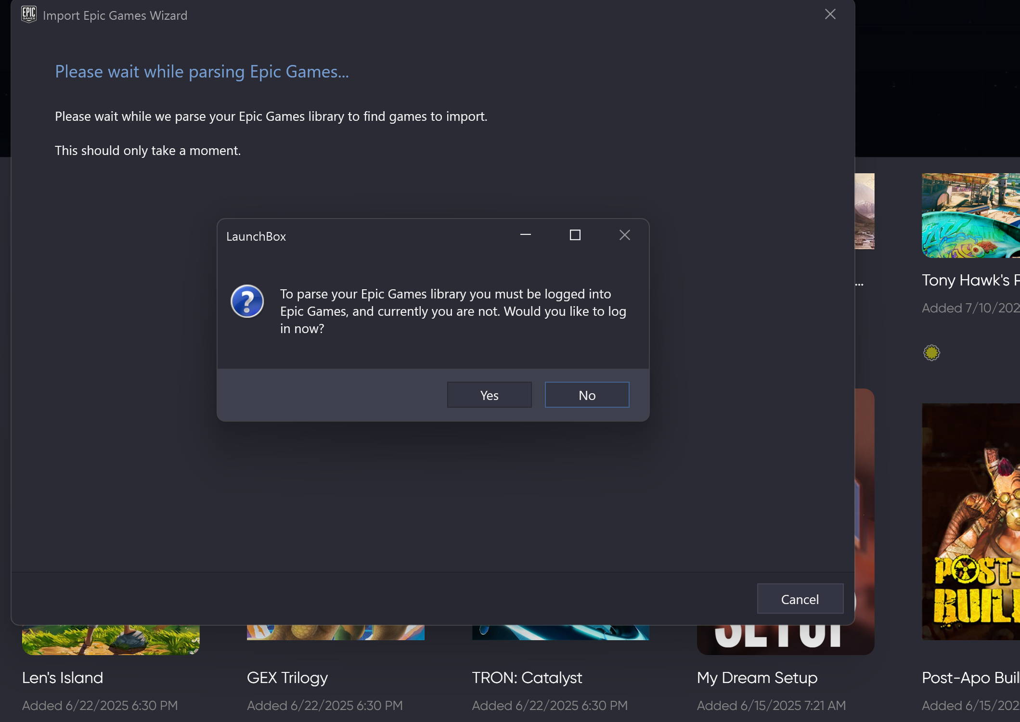Viewport: 1020px width, 722px height.
Task: Click the blue question mark icon
Action: (x=247, y=301)
